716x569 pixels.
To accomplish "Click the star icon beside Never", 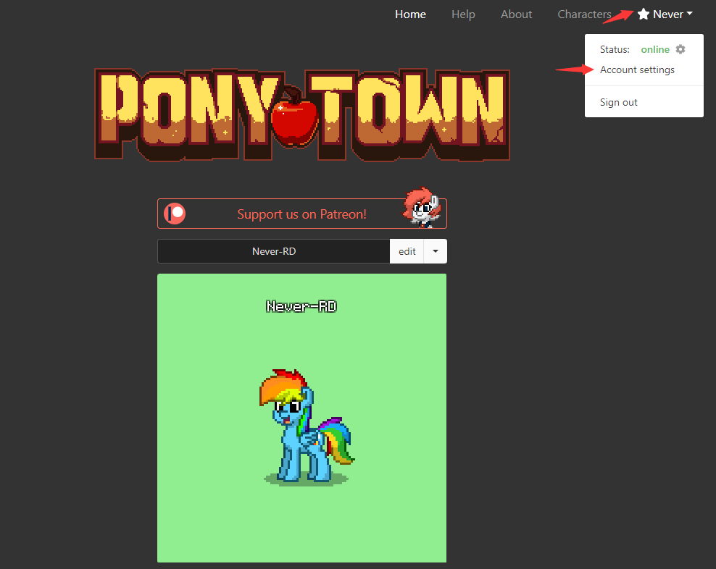I will point(644,14).
